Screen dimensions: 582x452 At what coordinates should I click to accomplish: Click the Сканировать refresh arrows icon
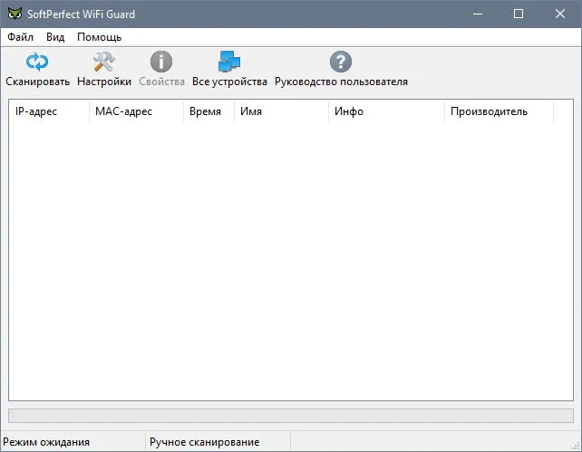[x=37, y=62]
